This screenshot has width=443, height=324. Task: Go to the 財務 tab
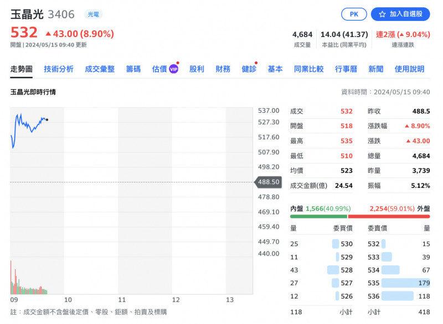(x=223, y=69)
